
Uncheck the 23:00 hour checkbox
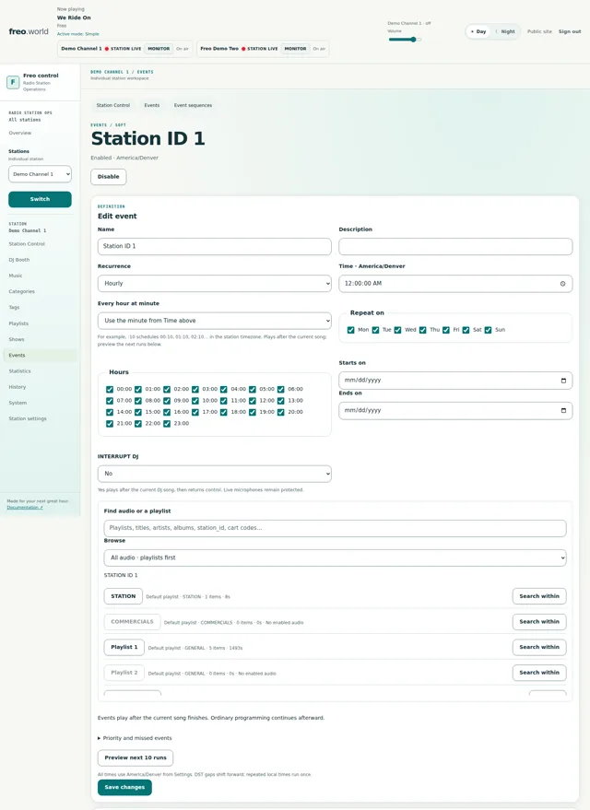[167, 424]
